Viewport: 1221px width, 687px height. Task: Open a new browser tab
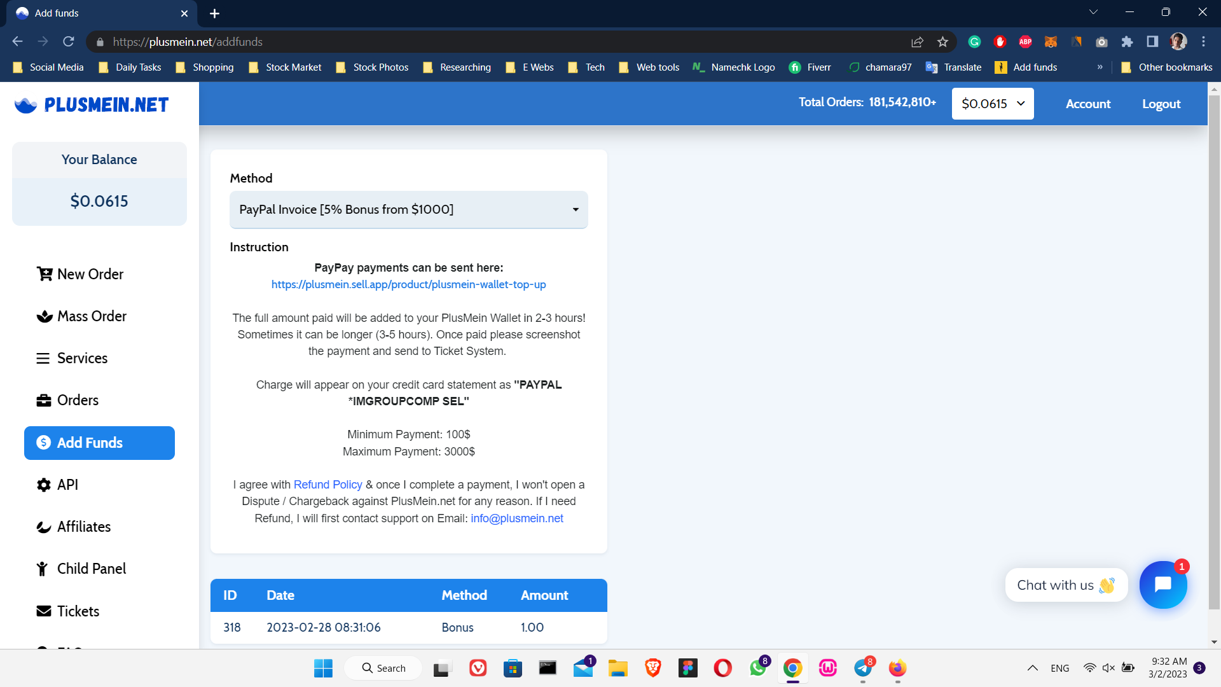pyautogui.click(x=214, y=13)
